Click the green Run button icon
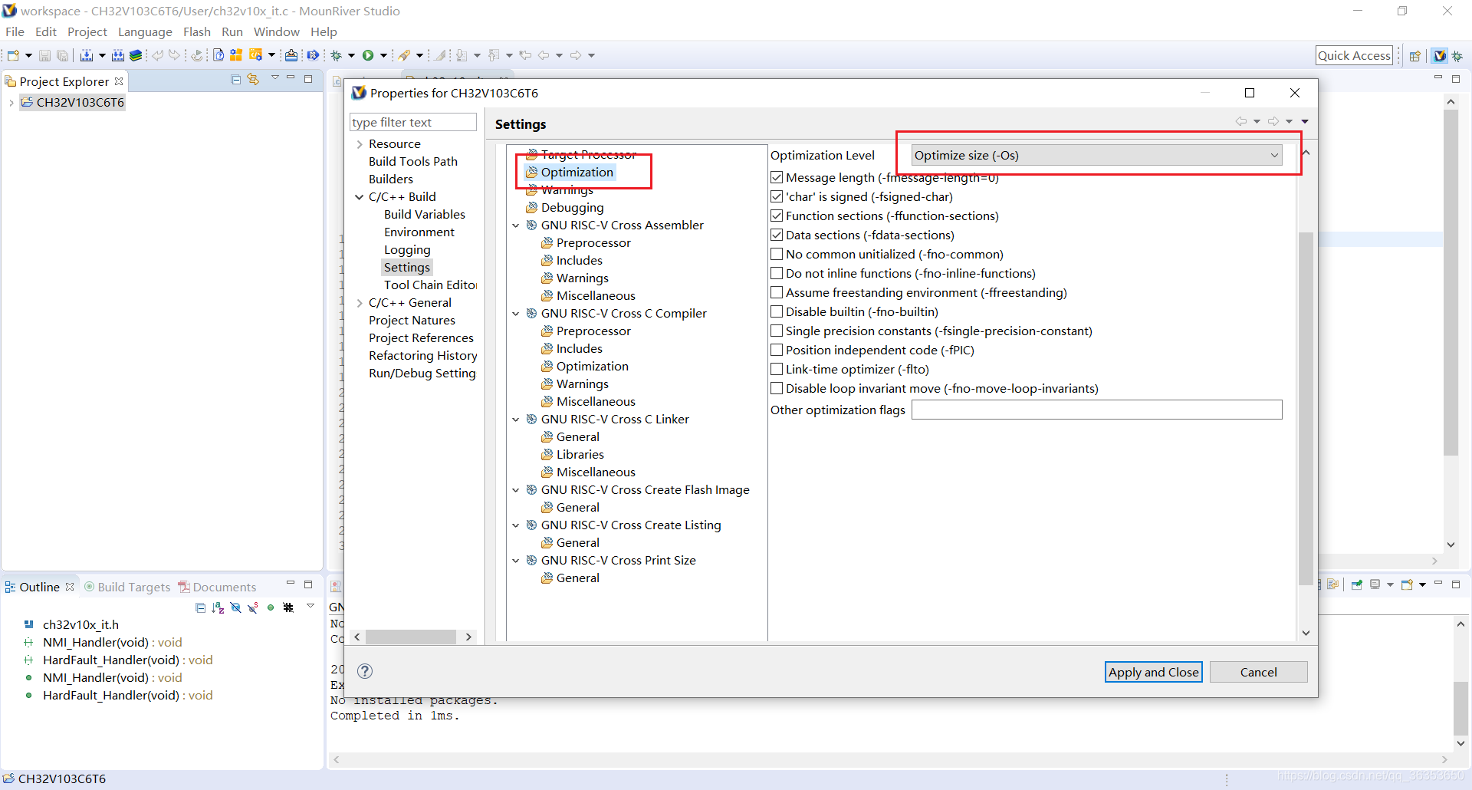This screenshot has width=1472, height=790. point(368,55)
